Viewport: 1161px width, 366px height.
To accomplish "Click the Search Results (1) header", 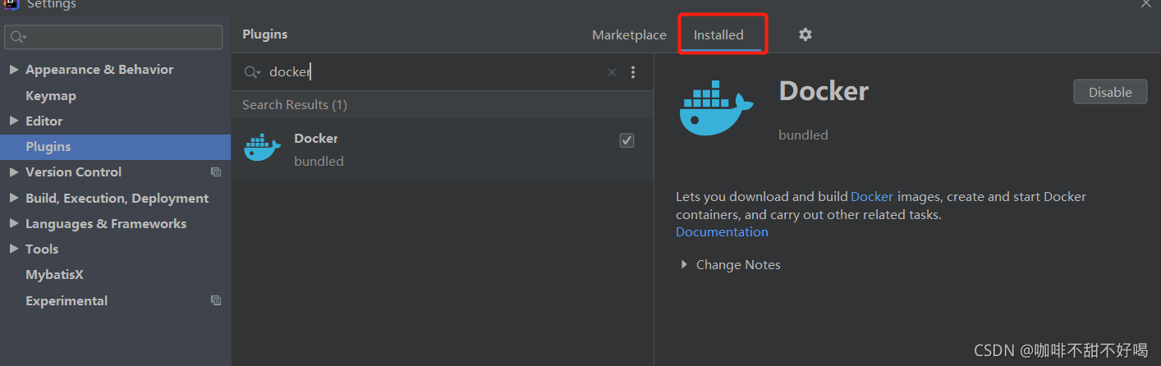I will coord(295,105).
